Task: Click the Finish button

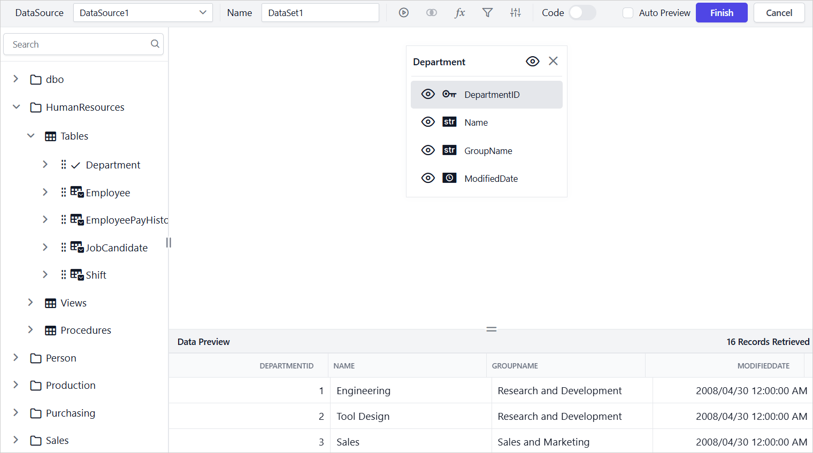Action: pos(722,12)
